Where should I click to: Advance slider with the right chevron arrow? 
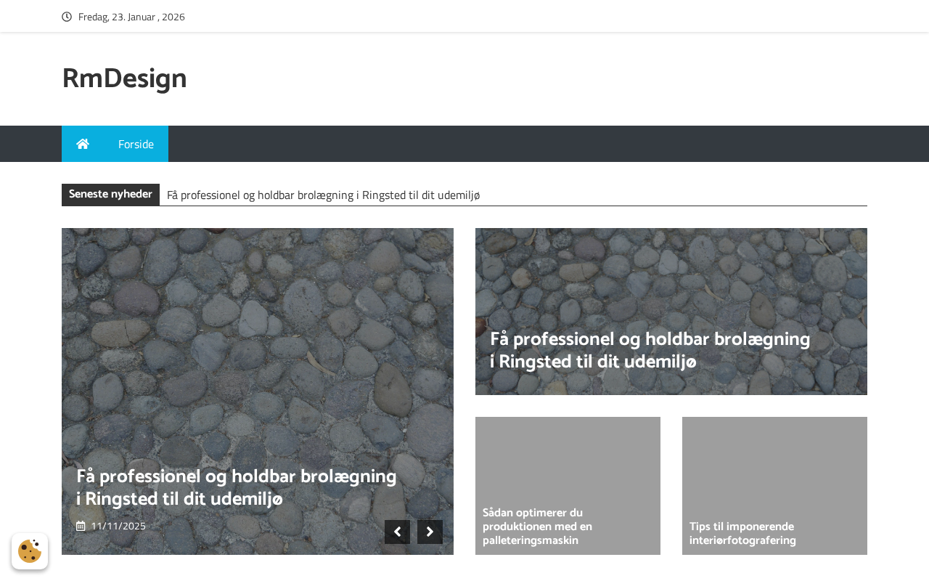click(430, 532)
